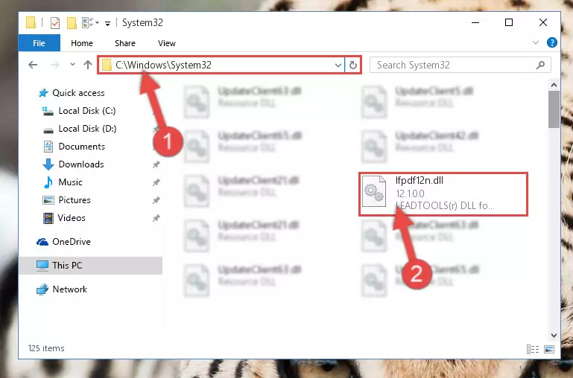Switch to the View ribbon tab
Image resolution: width=573 pixels, height=378 pixels.
(167, 43)
